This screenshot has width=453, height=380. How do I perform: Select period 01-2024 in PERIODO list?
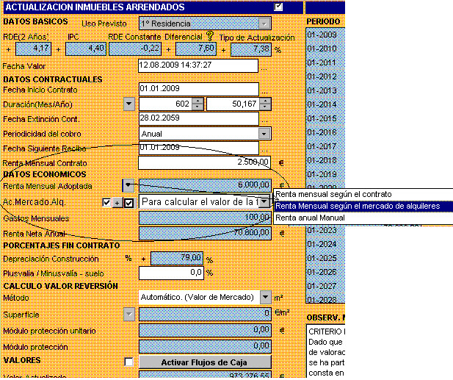coord(325,244)
